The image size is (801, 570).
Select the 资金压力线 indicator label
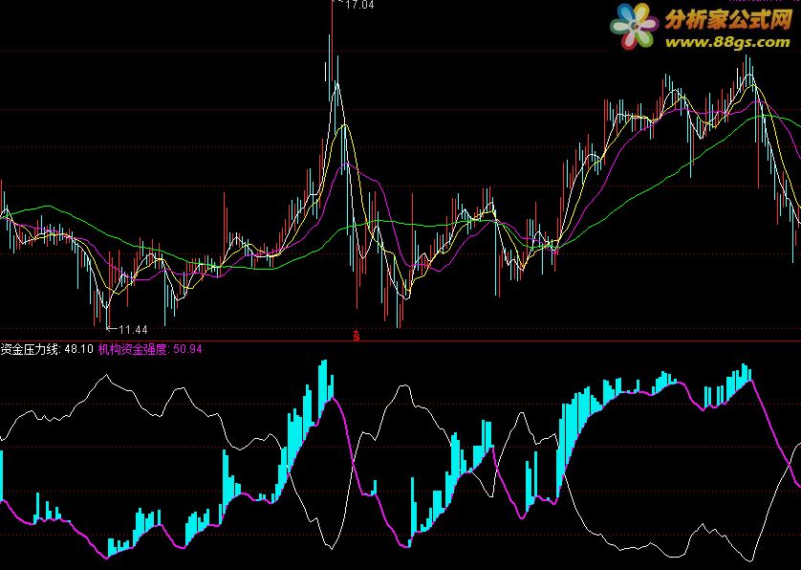[x=31, y=349]
